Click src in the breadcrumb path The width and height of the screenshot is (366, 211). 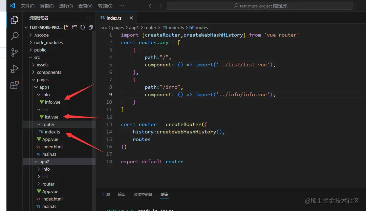[104, 27]
